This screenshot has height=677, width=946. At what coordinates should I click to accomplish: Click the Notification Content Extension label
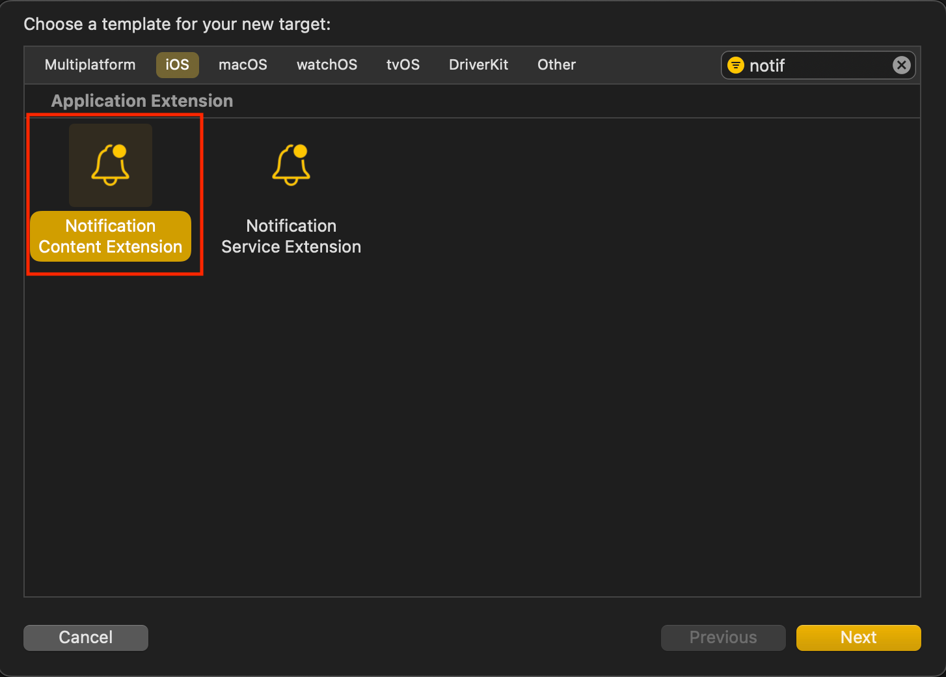[x=111, y=236]
